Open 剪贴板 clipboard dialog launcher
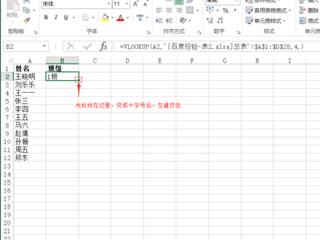Screen dimensions: 320x240 click(36, 33)
